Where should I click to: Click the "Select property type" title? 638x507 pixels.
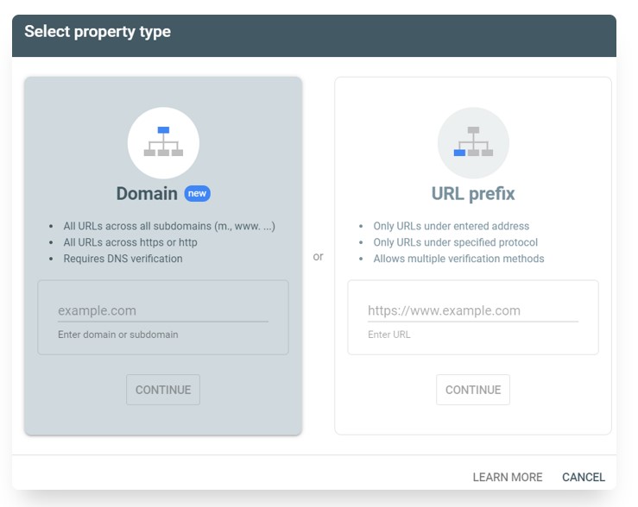pos(98,32)
